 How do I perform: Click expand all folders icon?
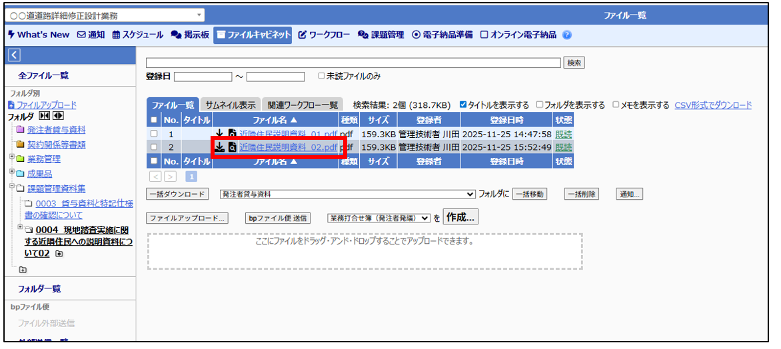57,117
